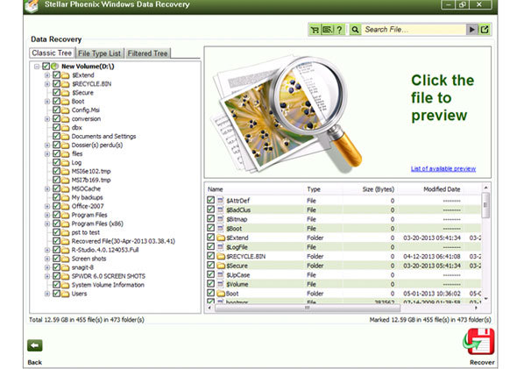Screen dimensions: 517x369
Task: Select the New Volume(D:\) drive icon
Action: pyautogui.click(x=54, y=67)
